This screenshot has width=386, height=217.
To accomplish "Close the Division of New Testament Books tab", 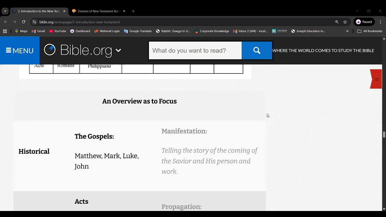I will coord(124,11).
